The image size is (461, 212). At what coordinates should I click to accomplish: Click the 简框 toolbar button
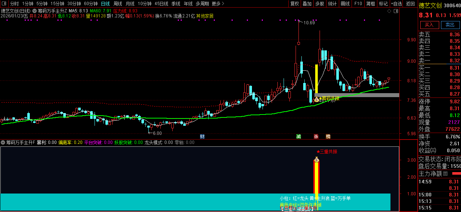[371, 4]
